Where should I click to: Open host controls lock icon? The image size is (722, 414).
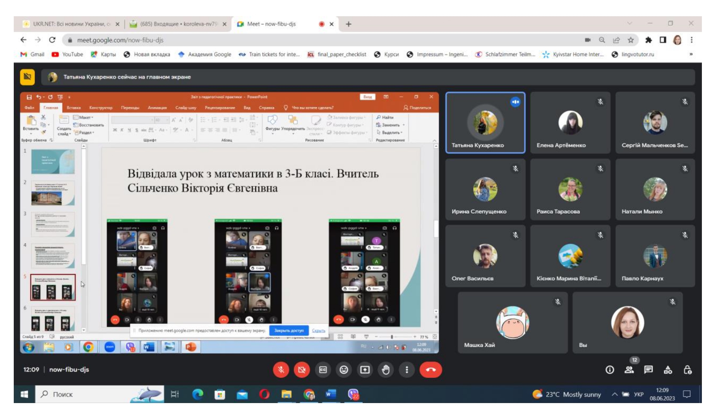click(687, 370)
